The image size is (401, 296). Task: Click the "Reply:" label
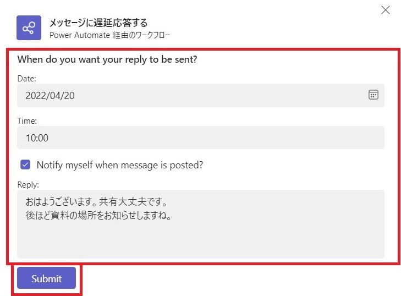(x=28, y=185)
